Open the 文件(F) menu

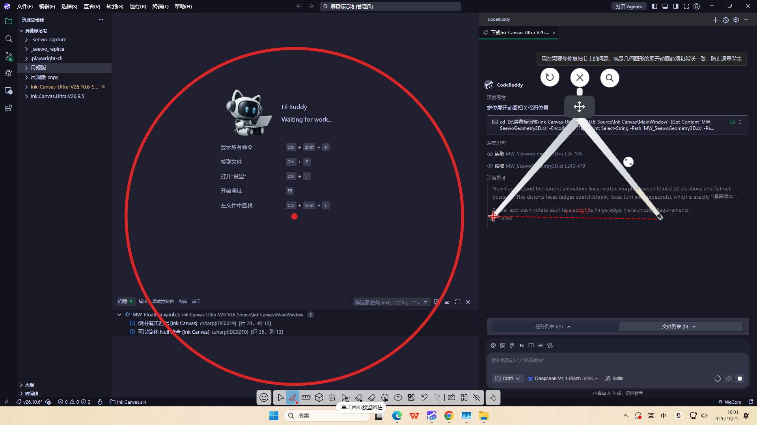click(24, 6)
